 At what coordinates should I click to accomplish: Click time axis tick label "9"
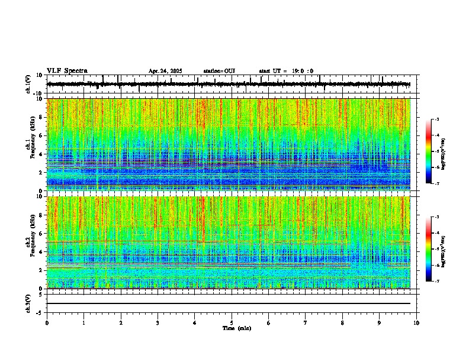click(x=379, y=323)
